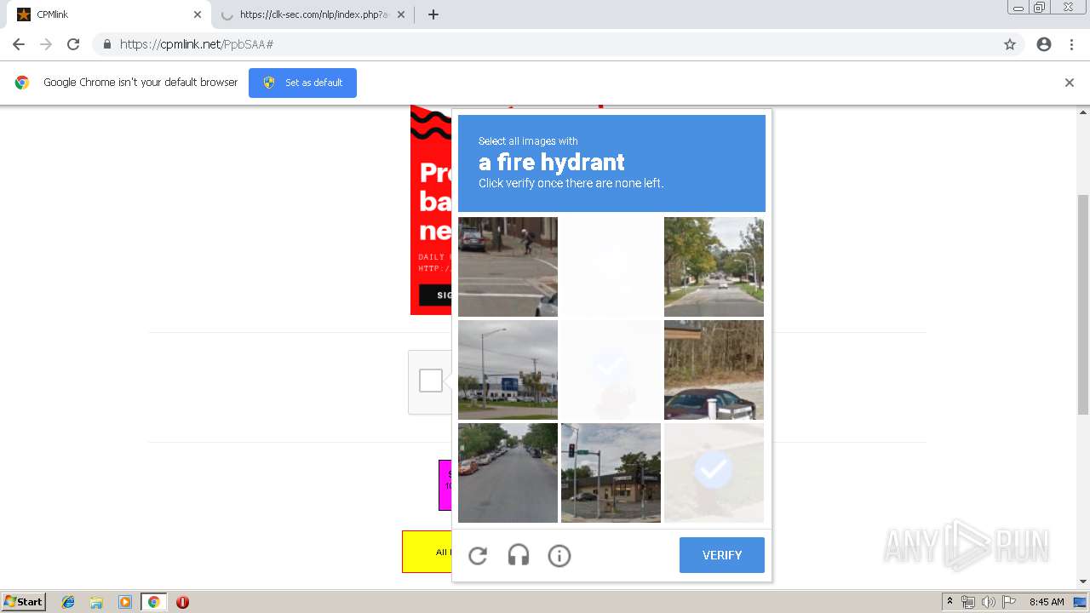Viewport: 1090px width, 613px height.
Task: Select tile showing cyclist on street
Action: [x=508, y=266]
